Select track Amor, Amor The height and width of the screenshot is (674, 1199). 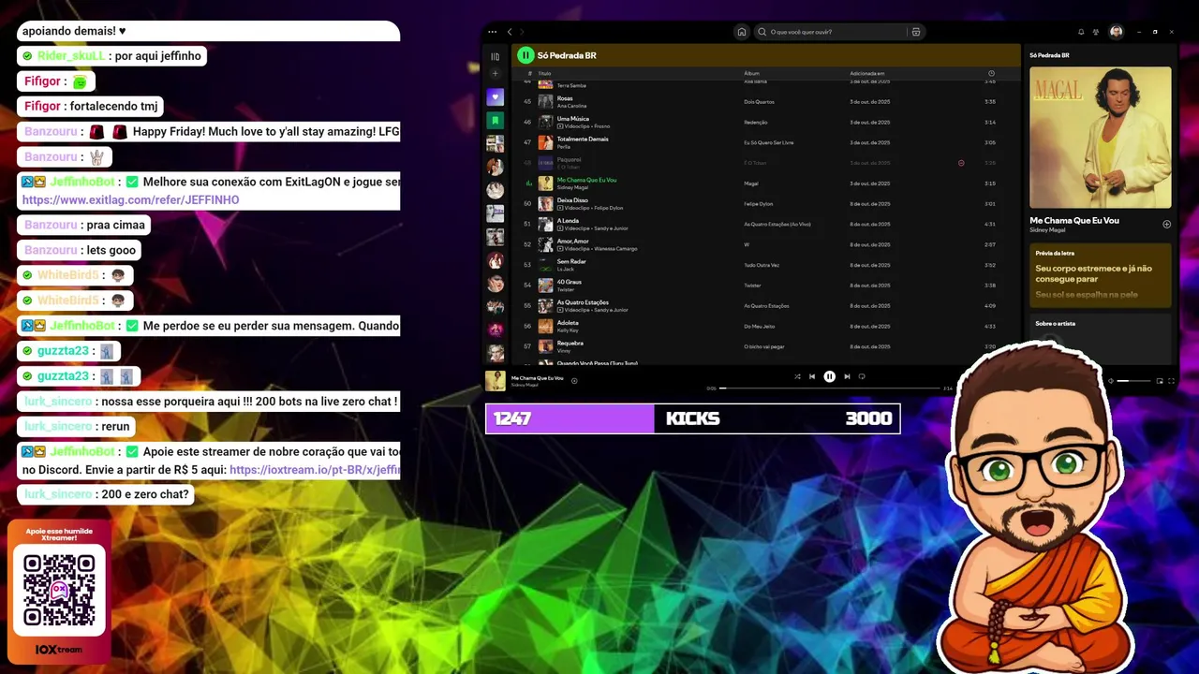click(x=765, y=244)
